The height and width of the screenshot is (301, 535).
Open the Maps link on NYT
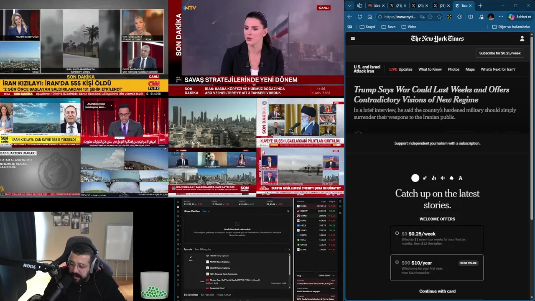pyautogui.click(x=470, y=69)
